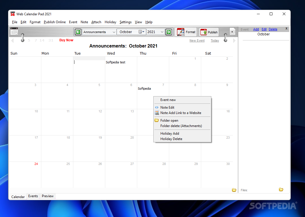305x217 pixels.
Task: Switch to the Preview tab
Action: tap(48, 196)
